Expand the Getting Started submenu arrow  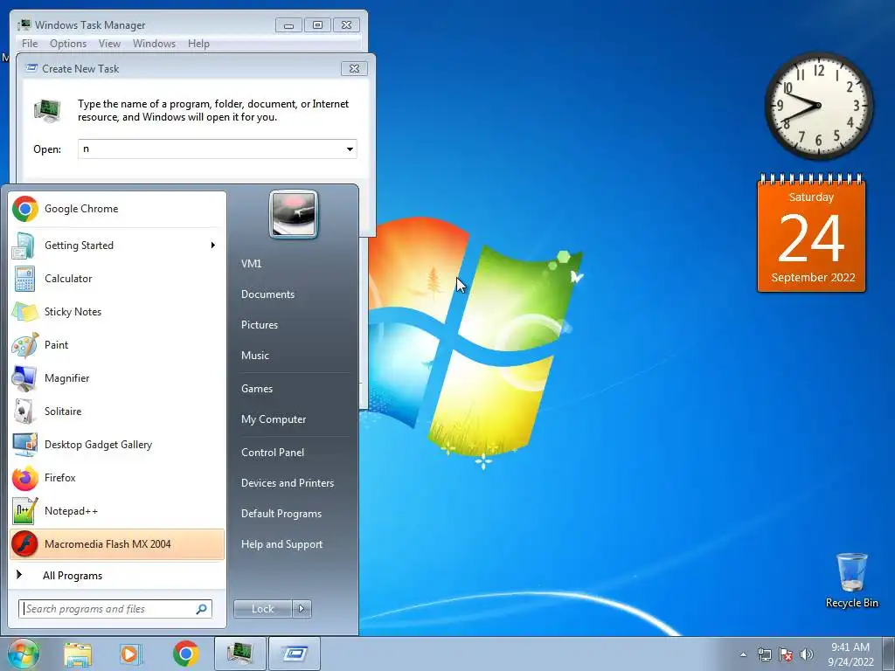pos(213,246)
